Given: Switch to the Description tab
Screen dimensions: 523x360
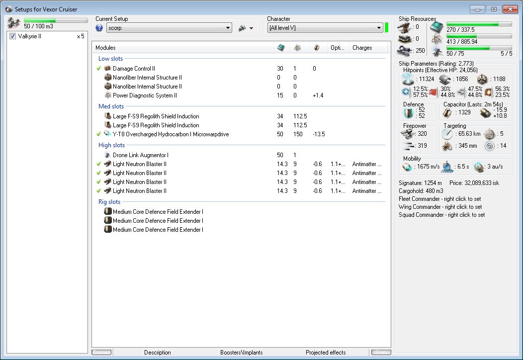Looking at the screenshot, I should [158, 353].
